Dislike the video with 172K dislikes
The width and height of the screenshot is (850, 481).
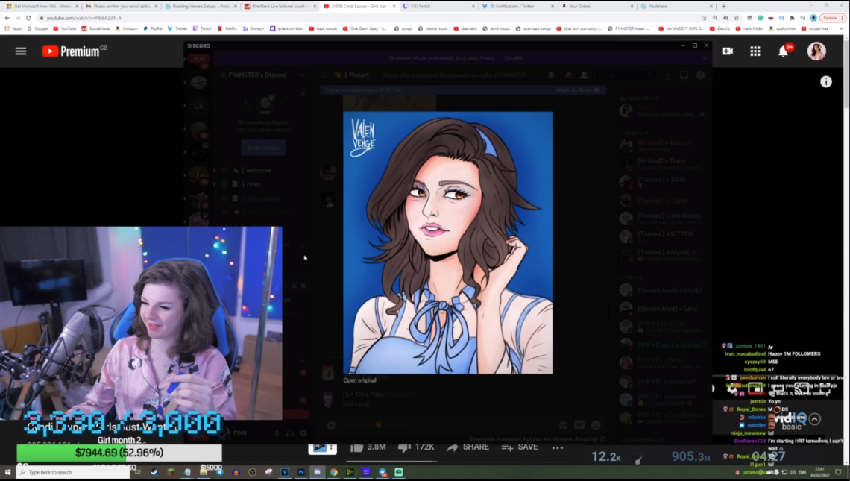416,447
